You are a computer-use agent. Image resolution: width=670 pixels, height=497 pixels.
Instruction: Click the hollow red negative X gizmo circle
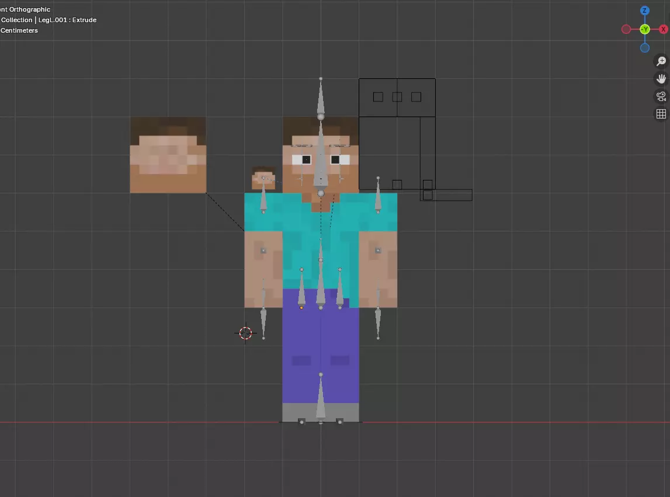[626, 29]
